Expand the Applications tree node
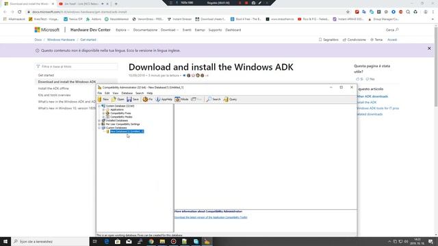438x246 pixels. [x=103, y=109]
